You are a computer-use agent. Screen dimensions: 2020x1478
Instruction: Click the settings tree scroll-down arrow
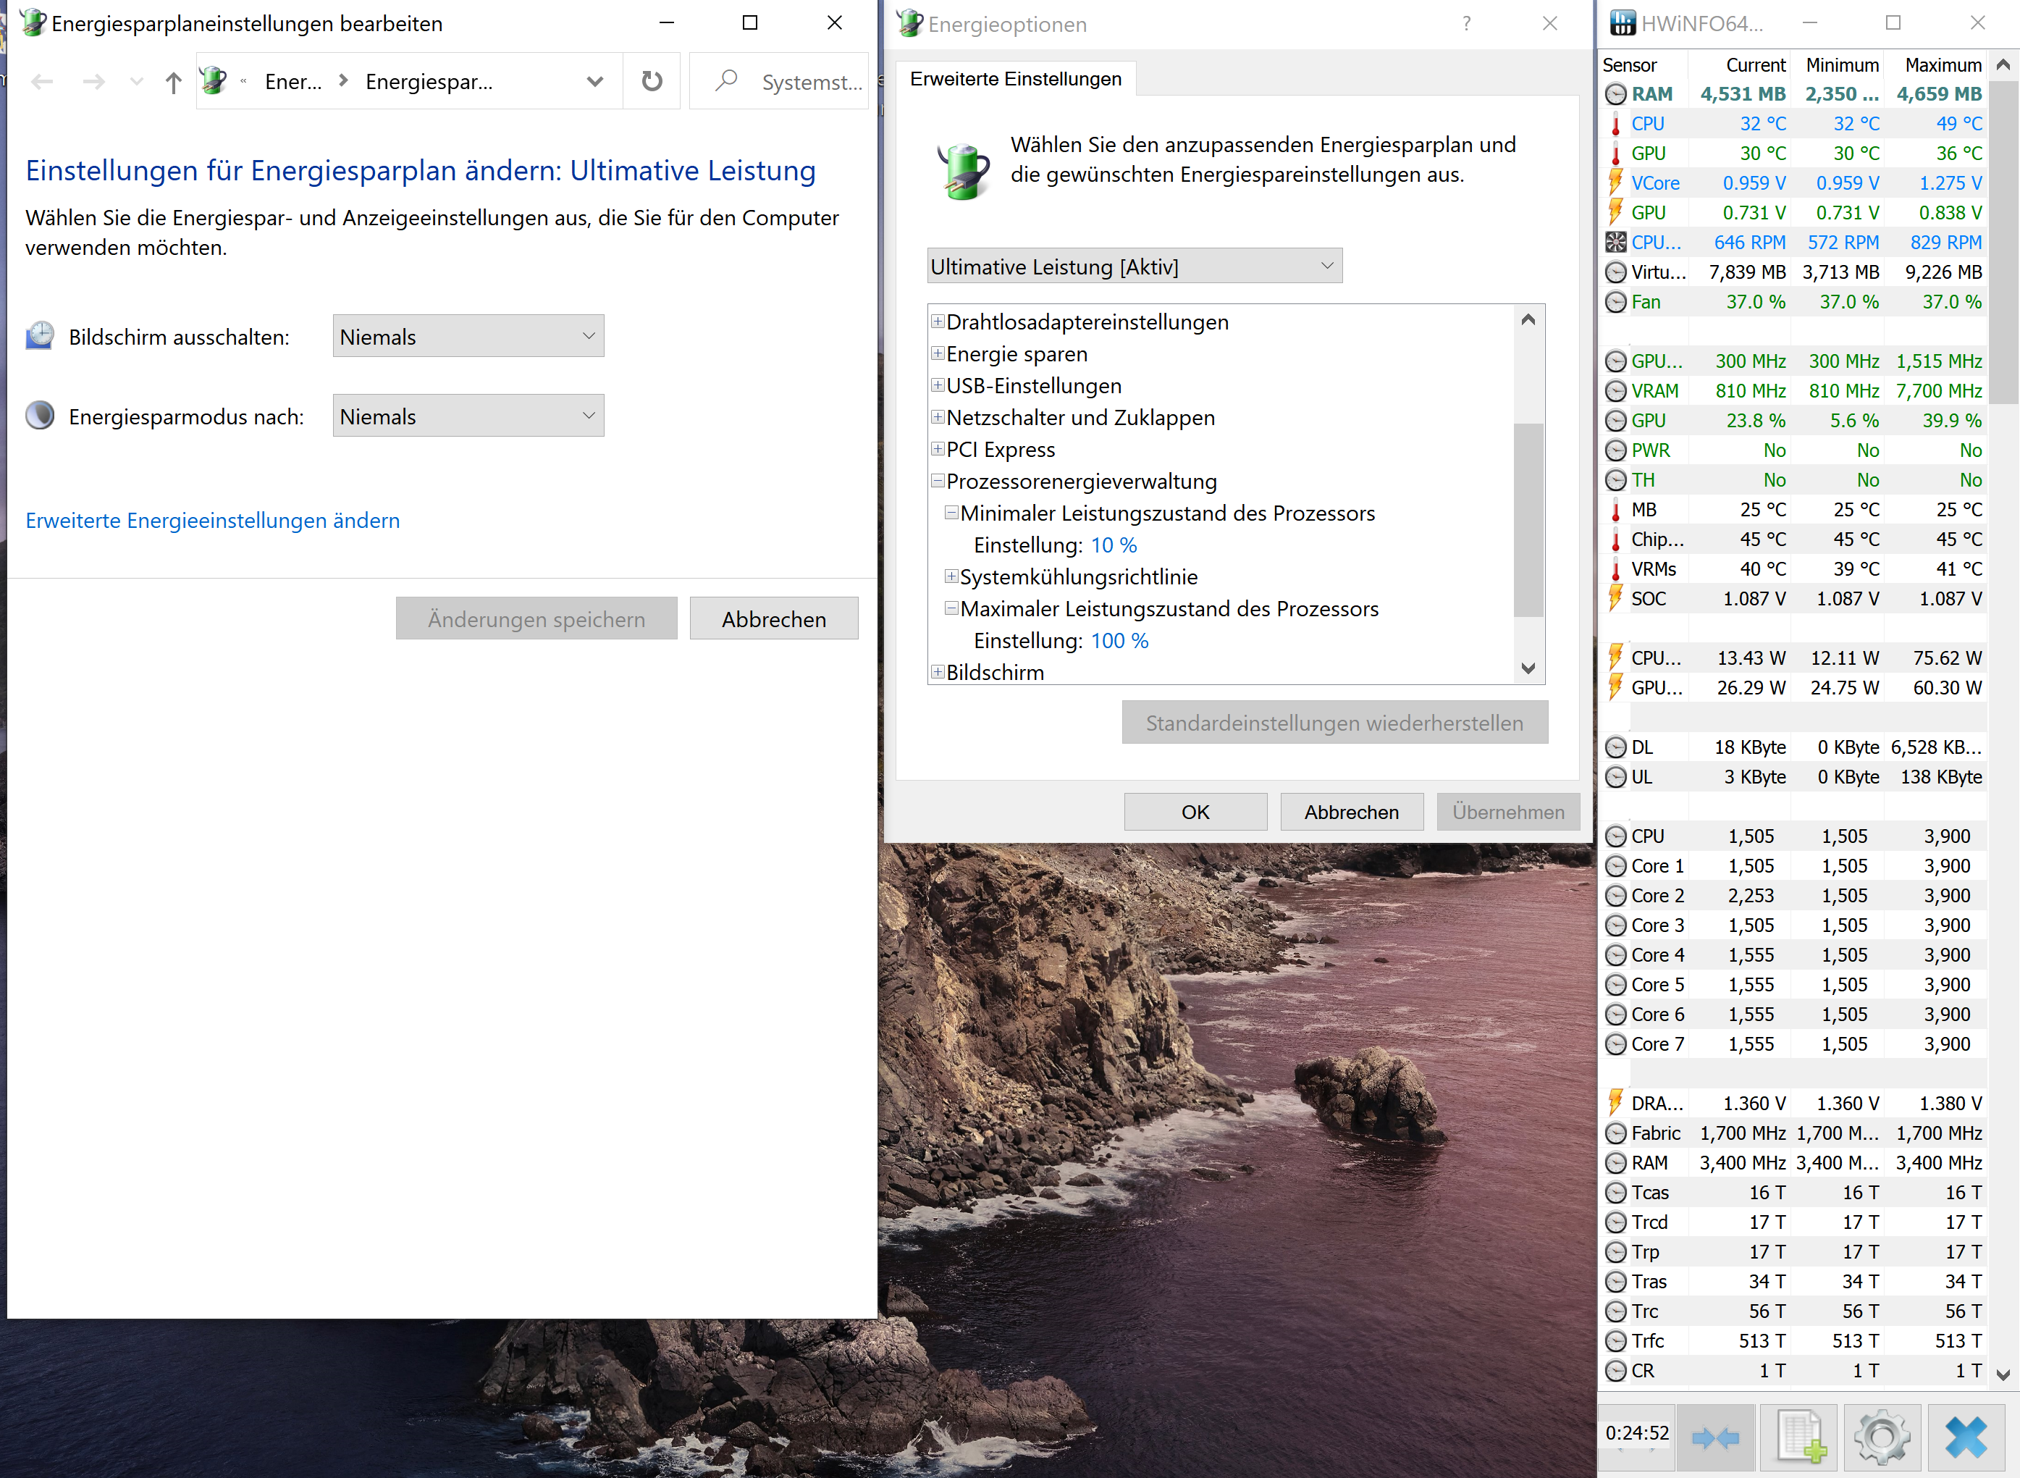pos(1527,668)
